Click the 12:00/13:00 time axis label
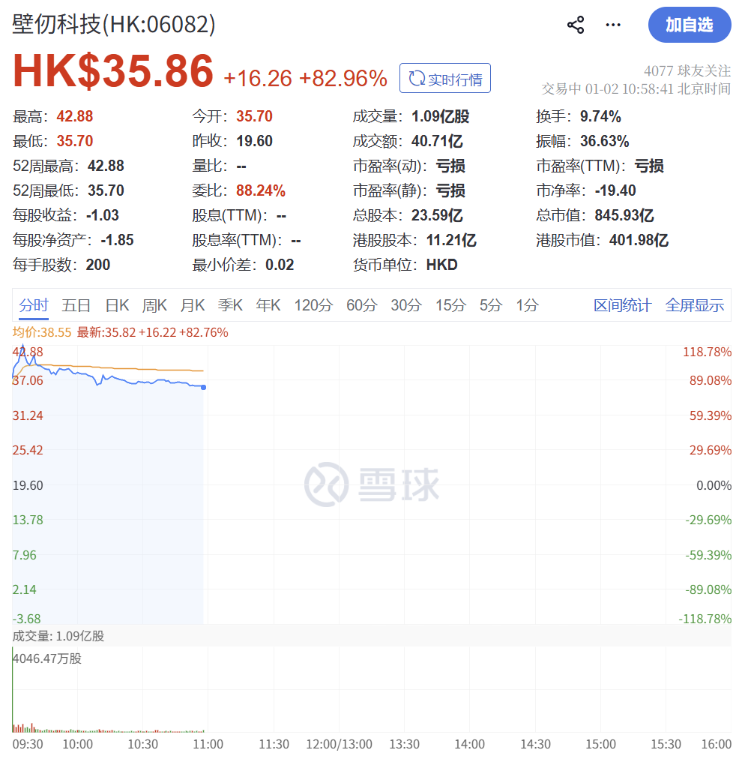748x762 pixels. tap(339, 745)
